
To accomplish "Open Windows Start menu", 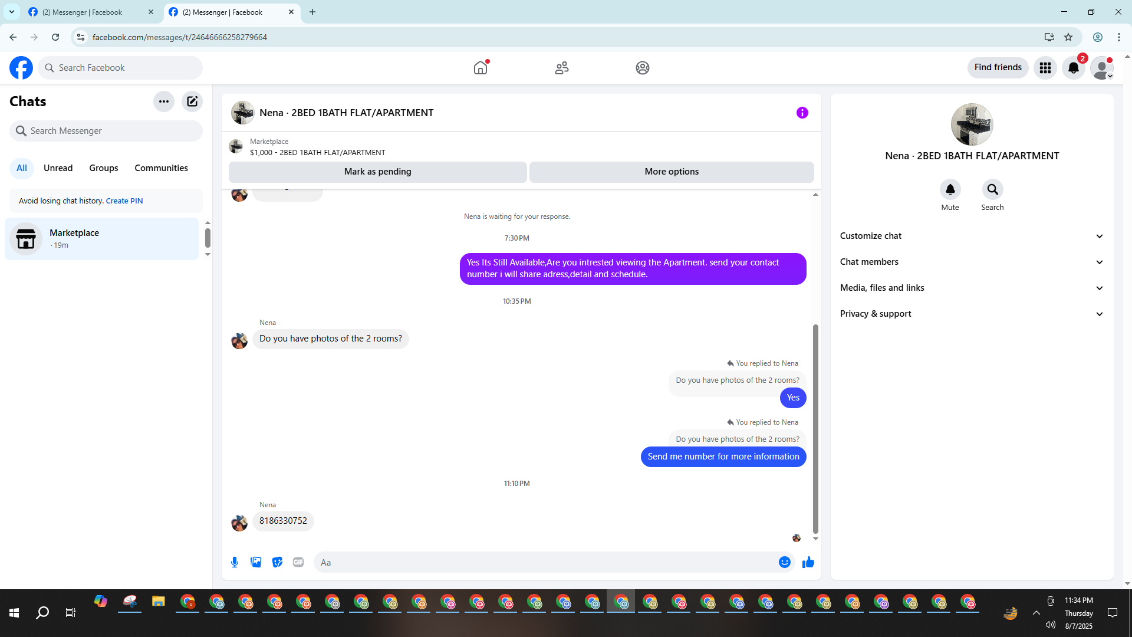I will point(14,613).
